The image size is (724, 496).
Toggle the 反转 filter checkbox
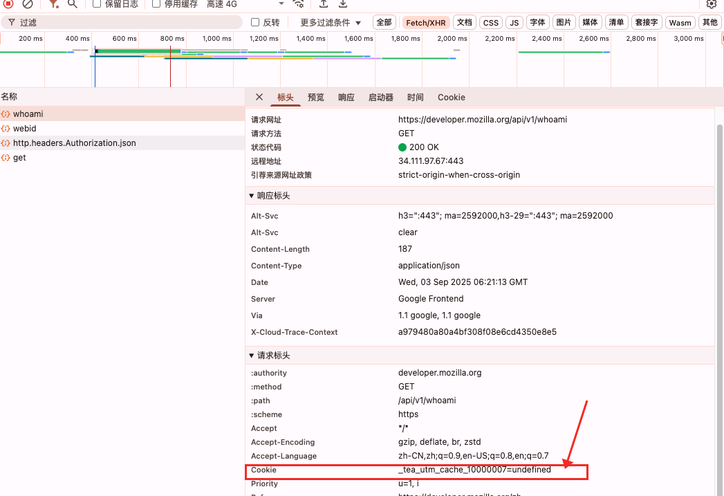[255, 22]
